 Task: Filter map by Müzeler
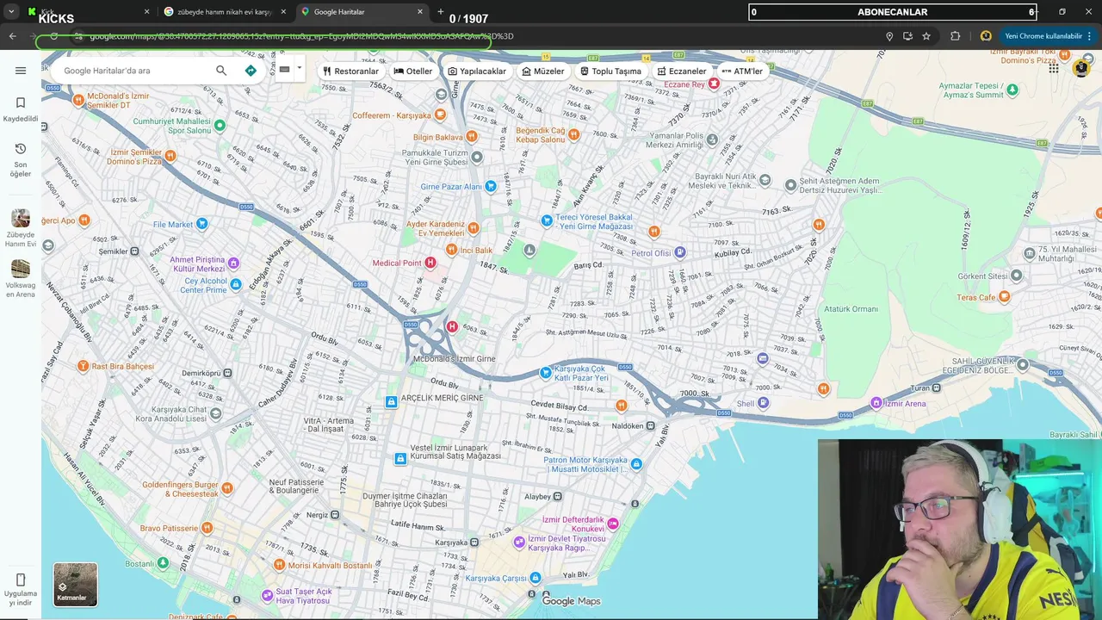pyautogui.click(x=543, y=71)
